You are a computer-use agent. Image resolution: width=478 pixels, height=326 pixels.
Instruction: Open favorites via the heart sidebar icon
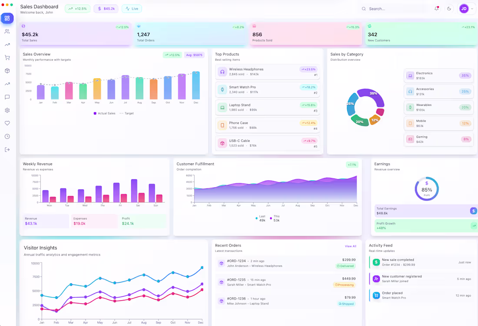click(7, 123)
